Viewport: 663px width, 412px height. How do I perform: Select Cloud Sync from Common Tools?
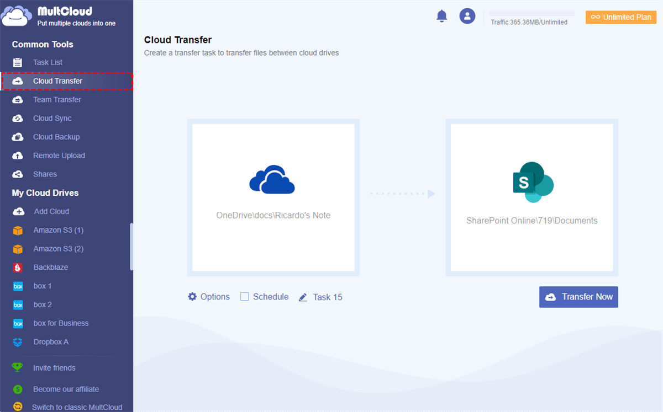coord(52,119)
